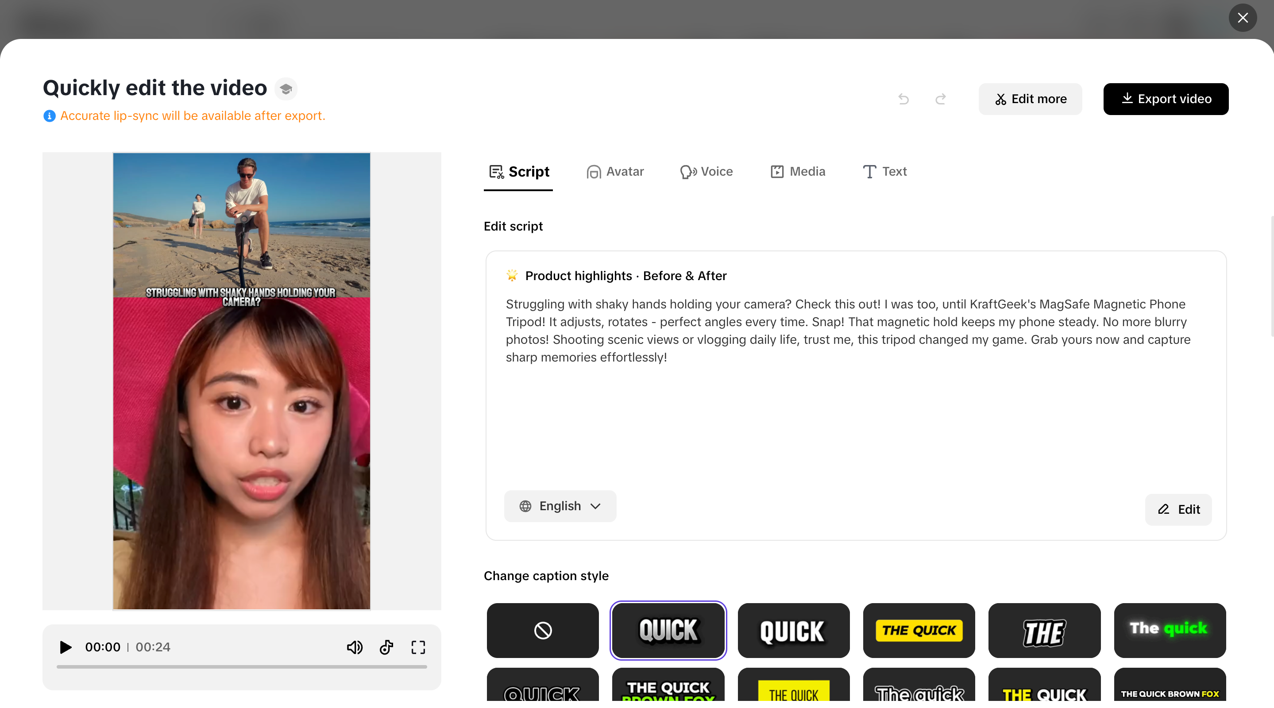
Task: Seek on the video progress bar
Action: (x=242, y=666)
